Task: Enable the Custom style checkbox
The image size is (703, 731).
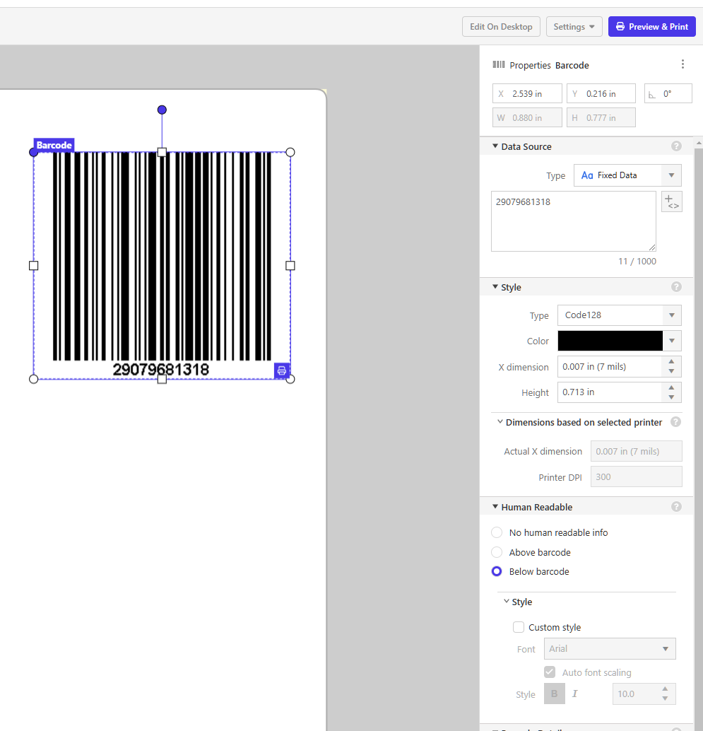Action: pos(519,627)
